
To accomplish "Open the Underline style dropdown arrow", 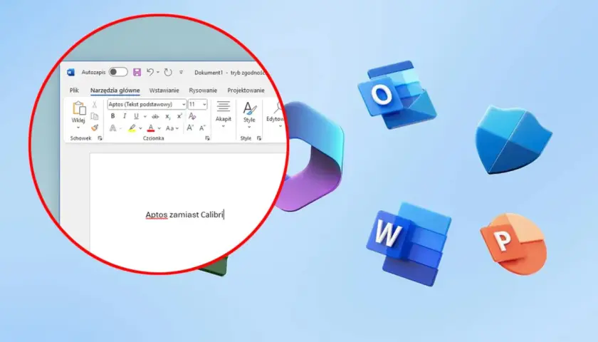I will click(145, 116).
